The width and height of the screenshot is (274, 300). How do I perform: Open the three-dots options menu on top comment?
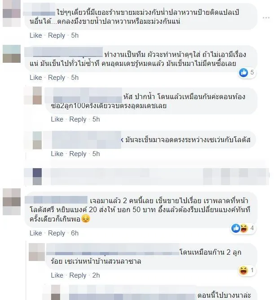[x=266, y=18]
